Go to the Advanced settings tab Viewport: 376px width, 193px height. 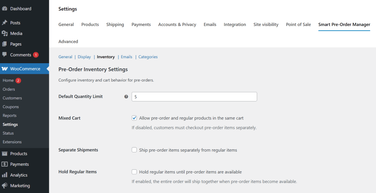68,41
